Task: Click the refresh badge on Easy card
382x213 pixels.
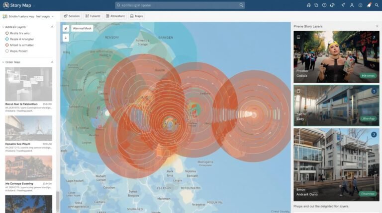Action: tap(374, 91)
